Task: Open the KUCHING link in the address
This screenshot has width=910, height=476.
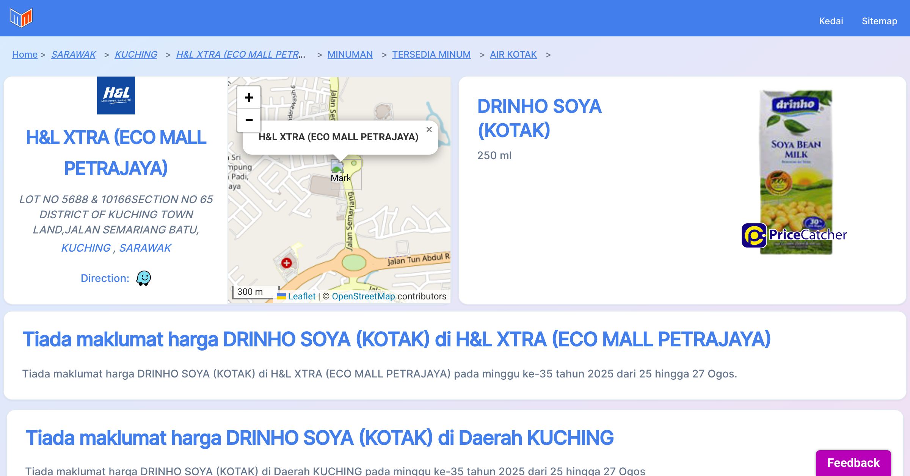Action: pos(86,248)
